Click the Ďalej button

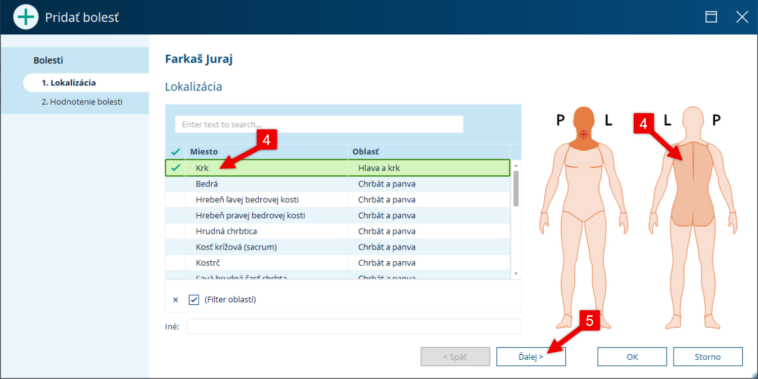531,357
